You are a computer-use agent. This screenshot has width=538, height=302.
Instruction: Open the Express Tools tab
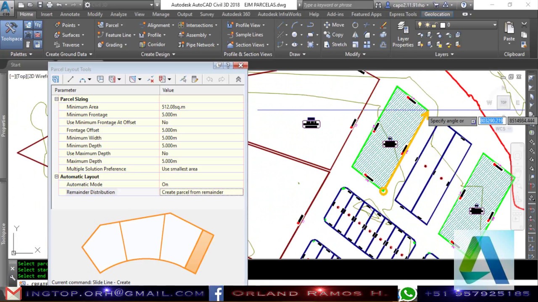pos(403,14)
